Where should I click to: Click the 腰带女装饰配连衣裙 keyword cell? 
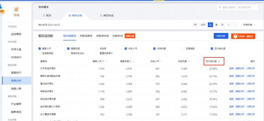(50, 76)
